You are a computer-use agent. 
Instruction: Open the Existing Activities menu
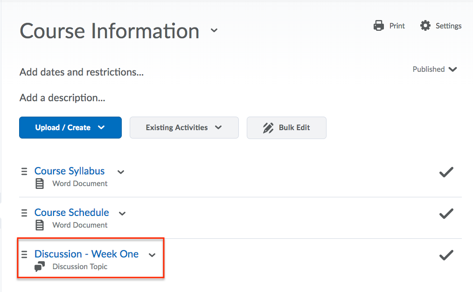click(184, 128)
